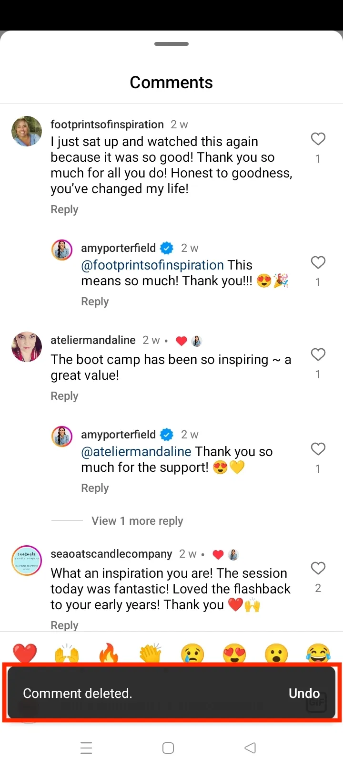Tap Undo on the deleted comment toast
This screenshot has height=769, width=343.
pos(304,693)
